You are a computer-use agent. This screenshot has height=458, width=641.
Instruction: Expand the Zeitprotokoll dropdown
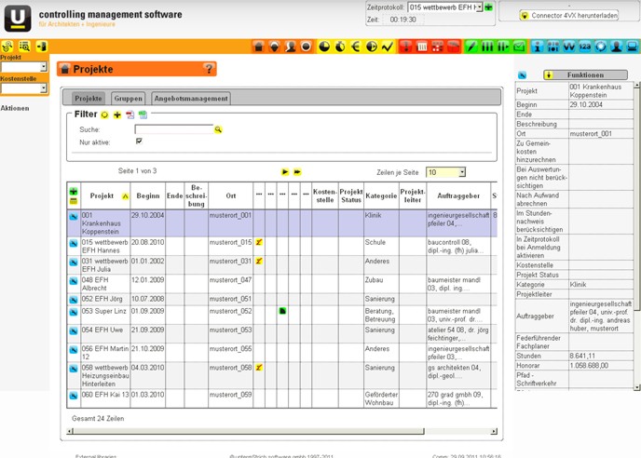[480, 7]
